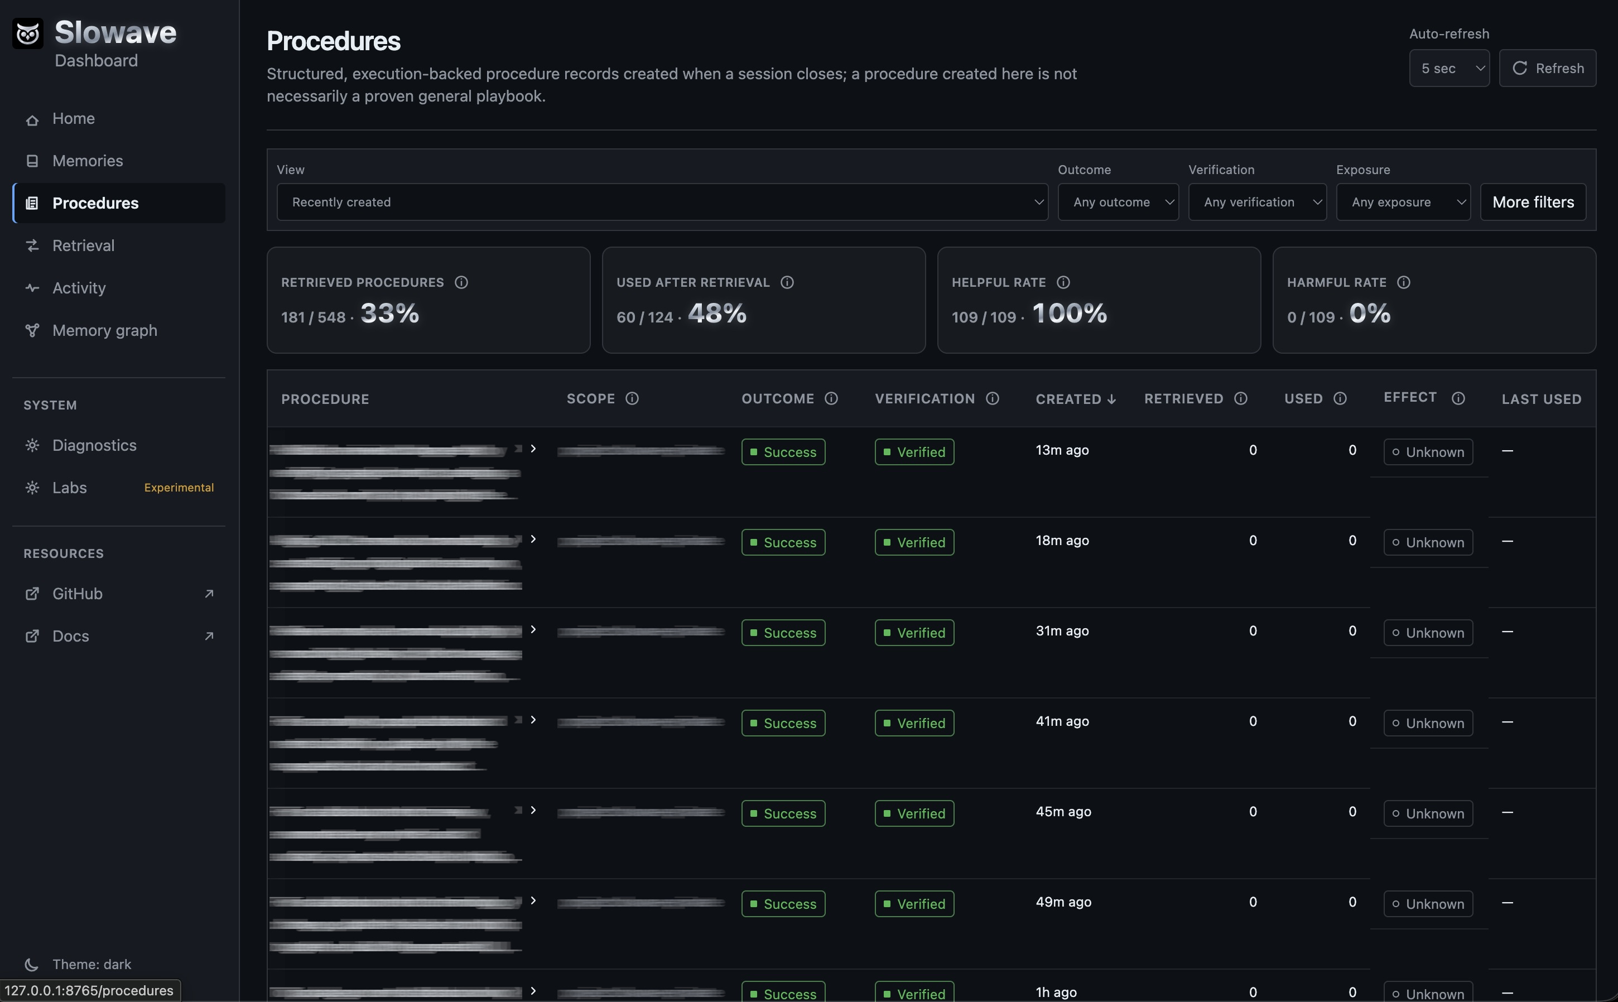This screenshot has height=1002, width=1618.
Task: Expand the procedure row created 45m ago
Action: (533, 810)
